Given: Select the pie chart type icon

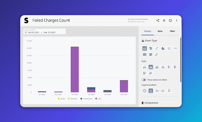Looking at the screenshot, I should coord(163,48).
